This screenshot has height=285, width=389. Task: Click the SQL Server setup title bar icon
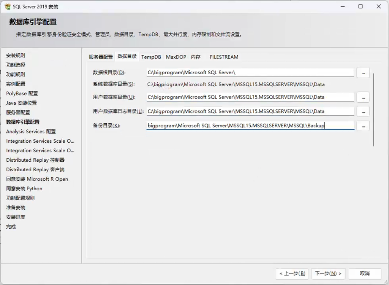coord(8,7)
